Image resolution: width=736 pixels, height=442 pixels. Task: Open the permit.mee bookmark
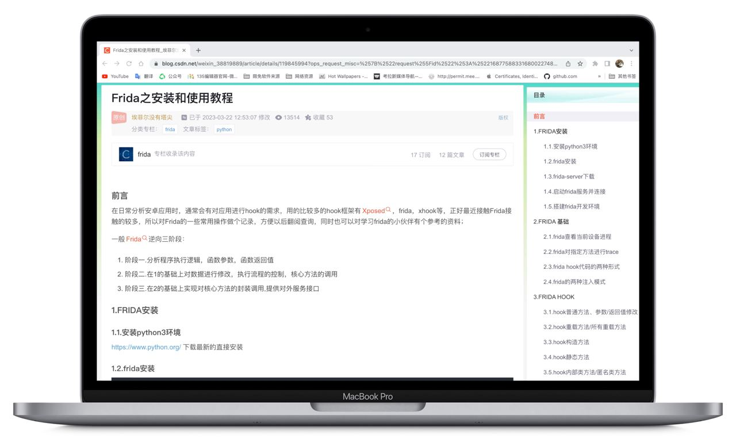pos(454,76)
